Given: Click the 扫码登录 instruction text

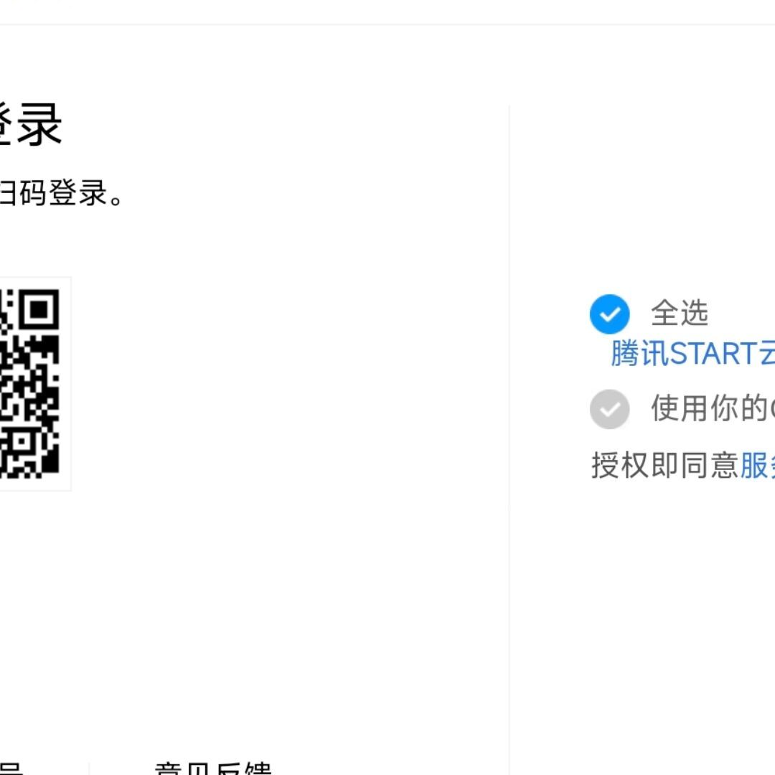Looking at the screenshot, I should (x=61, y=193).
